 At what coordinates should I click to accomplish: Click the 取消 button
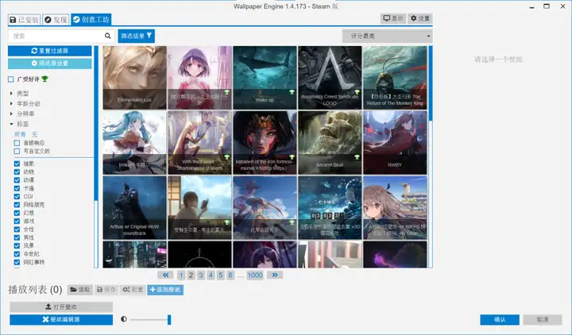543,320
